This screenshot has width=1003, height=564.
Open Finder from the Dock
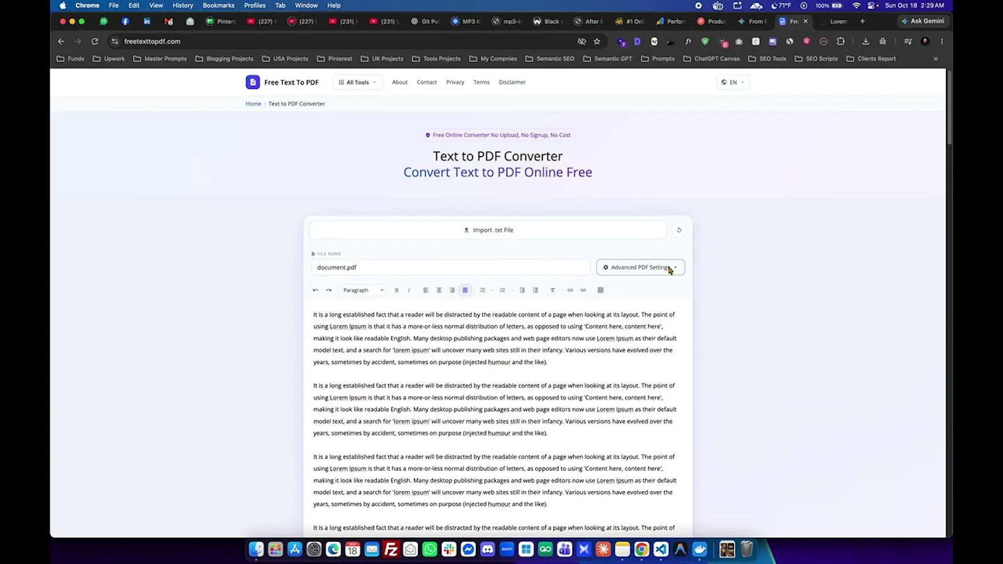[x=256, y=550]
